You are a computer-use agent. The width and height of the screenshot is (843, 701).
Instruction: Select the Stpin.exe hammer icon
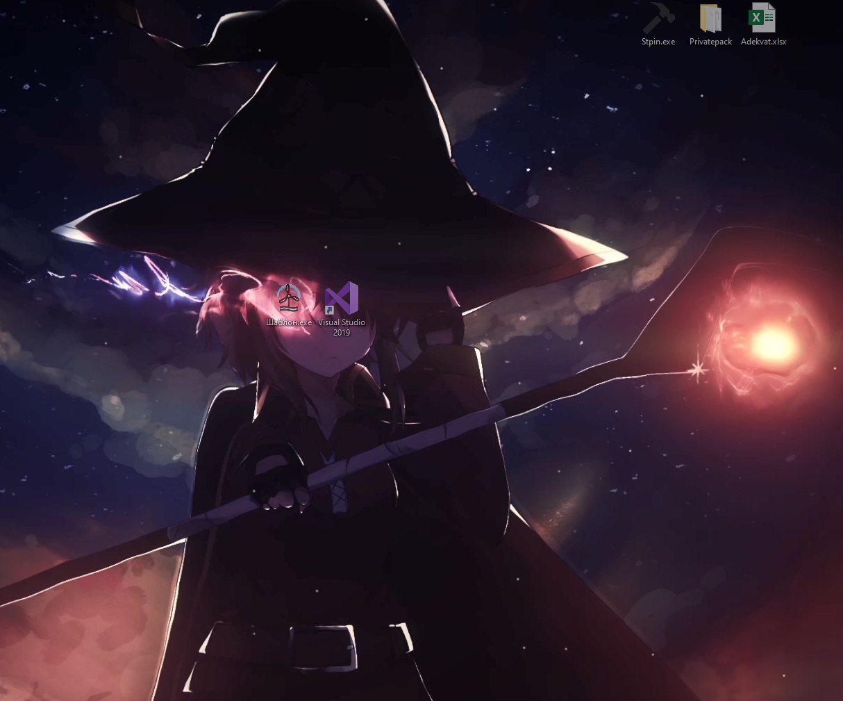[658, 18]
